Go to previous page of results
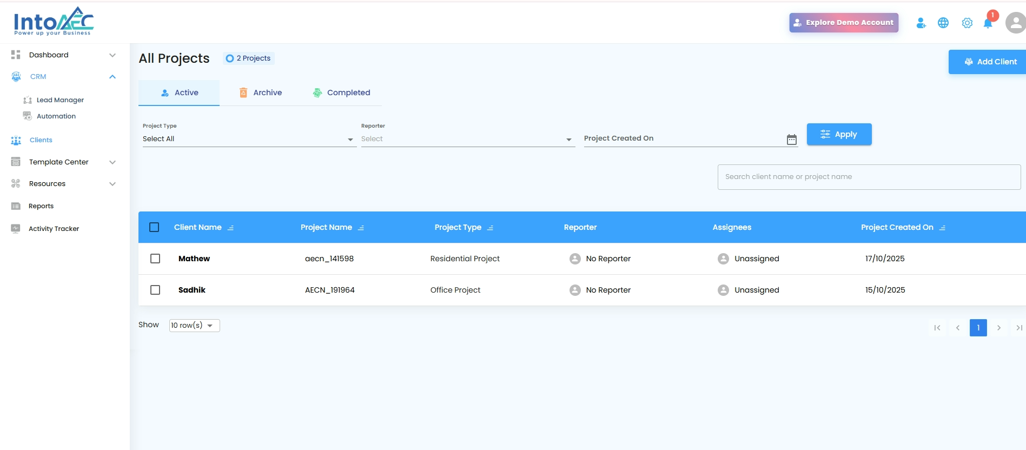 958,328
